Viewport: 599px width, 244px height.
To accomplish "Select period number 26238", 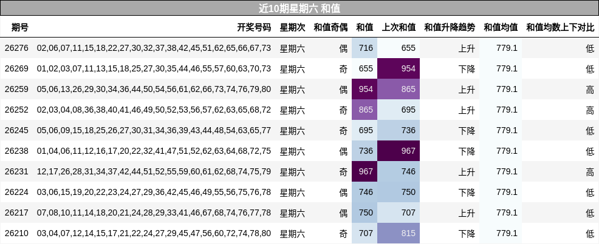I will point(16,151).
